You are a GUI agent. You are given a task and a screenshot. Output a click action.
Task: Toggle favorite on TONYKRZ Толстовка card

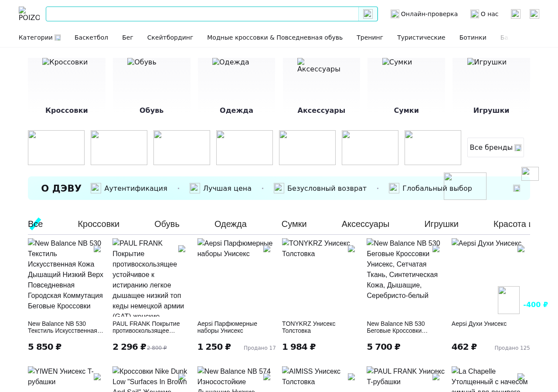click(351, 249)
